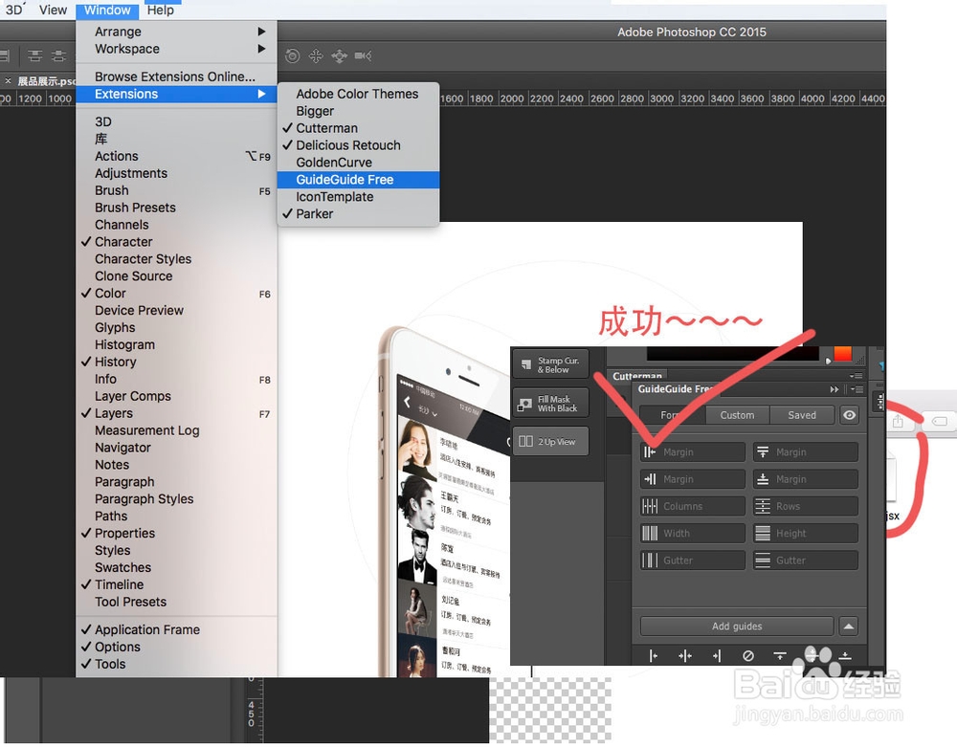Clear all guides icon in GuideGuide
Screen dimensions: 957x747
pyautogui.click(x=747, y=655)
